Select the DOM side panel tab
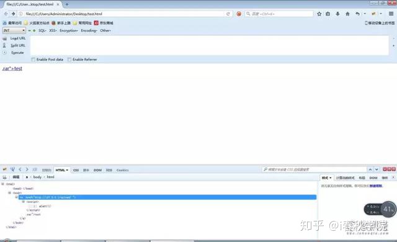397x242 pixels. point(373,178)
